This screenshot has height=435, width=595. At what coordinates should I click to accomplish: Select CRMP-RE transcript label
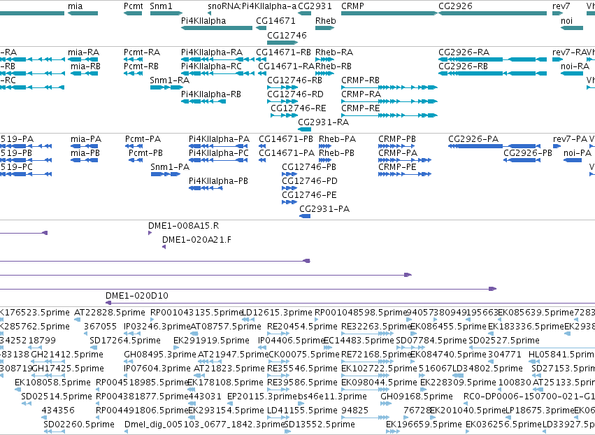[x=361, y=108]
